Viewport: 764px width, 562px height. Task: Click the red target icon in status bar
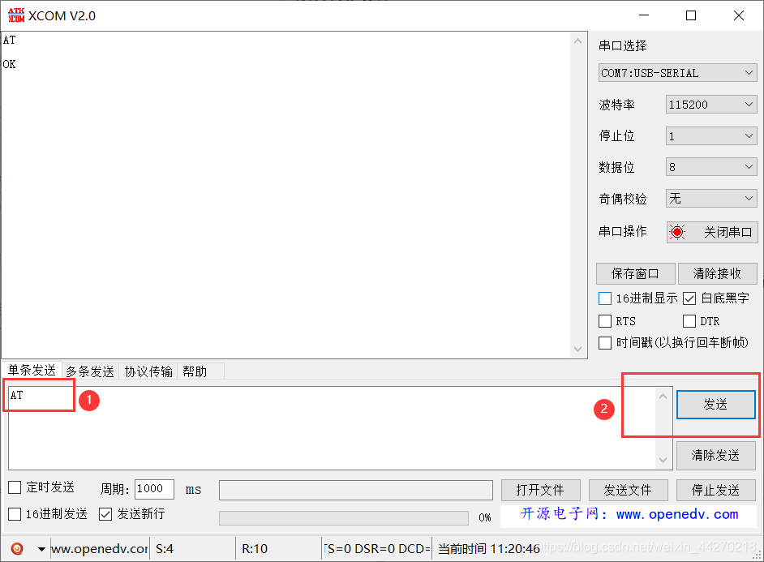(17, 549)
